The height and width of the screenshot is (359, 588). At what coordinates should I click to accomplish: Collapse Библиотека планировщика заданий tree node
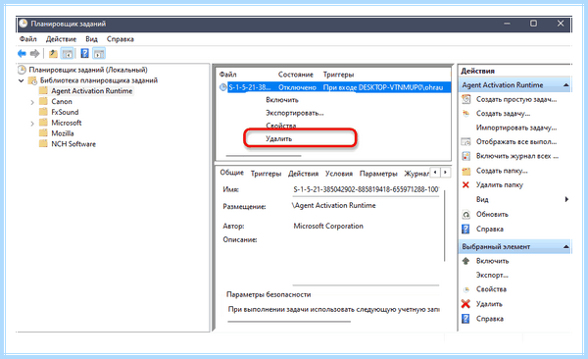21,80
